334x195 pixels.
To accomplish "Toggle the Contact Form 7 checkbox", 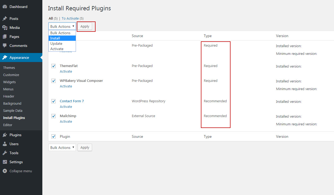I will [x=53, y=101].
